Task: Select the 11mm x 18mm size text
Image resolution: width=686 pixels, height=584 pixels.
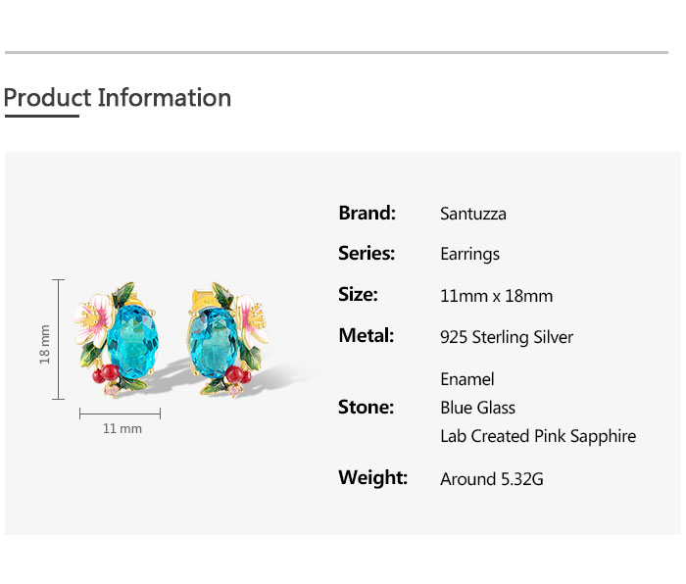Action: tap(497, 296)
